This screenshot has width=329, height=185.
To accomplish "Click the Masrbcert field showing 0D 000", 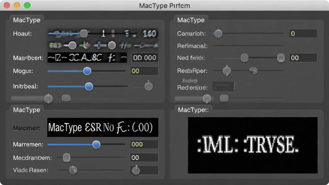I will [145, 58].
